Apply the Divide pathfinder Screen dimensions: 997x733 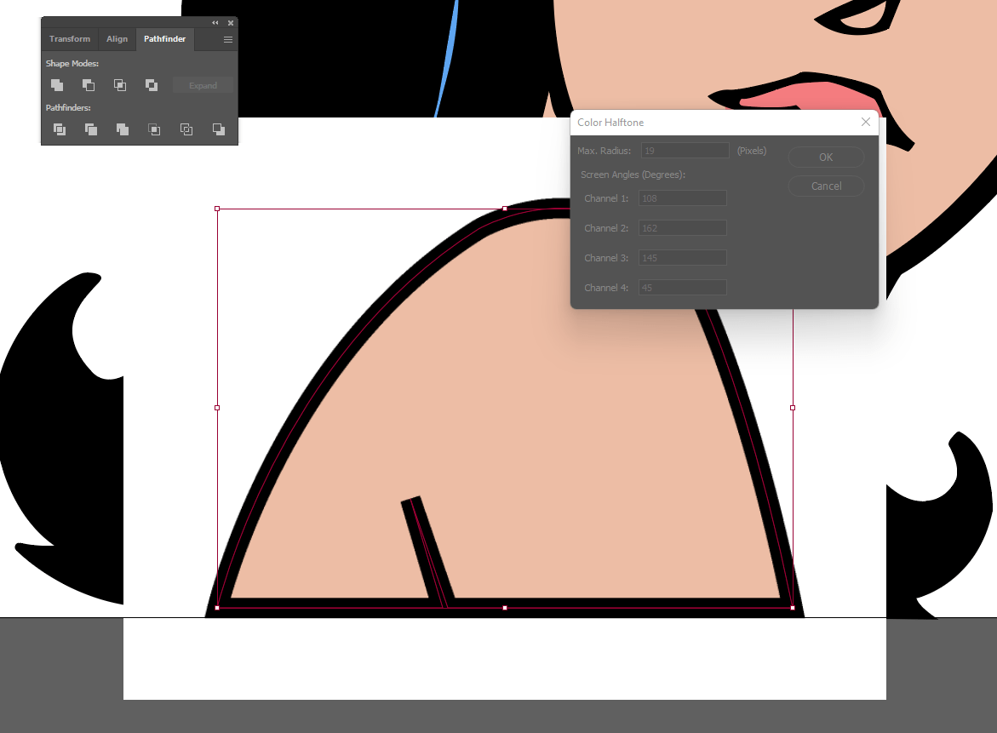[x=58, y=129]
